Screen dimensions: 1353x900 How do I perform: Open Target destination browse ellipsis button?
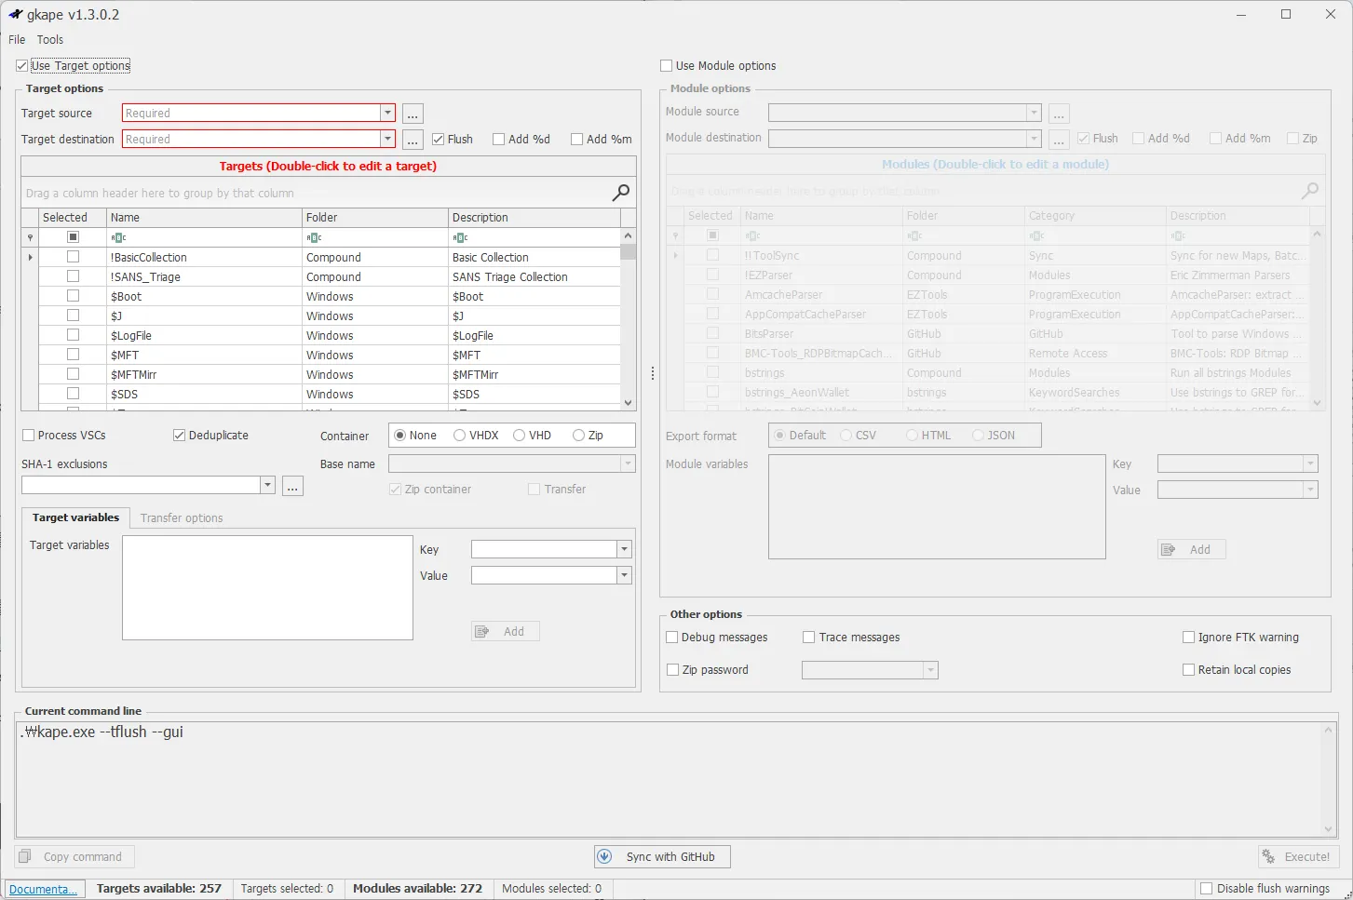413,140
